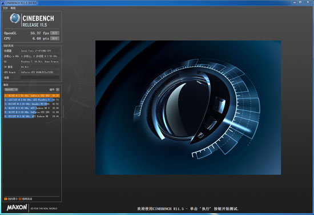This screenshot has width=314, height=215.
Task: Minimize the Cinebench window
Action: point(295,2)
